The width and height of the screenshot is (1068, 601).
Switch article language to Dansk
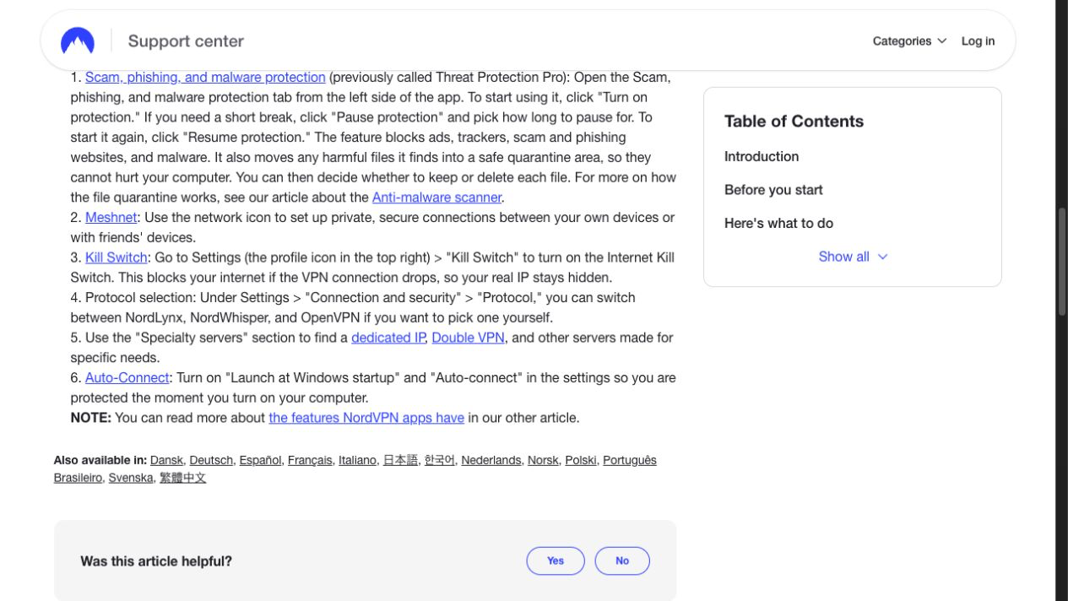point(166,460)
